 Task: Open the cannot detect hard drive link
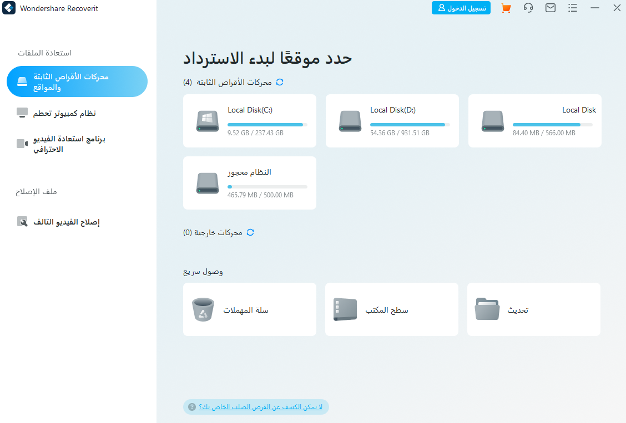click(x=260, y=407)
